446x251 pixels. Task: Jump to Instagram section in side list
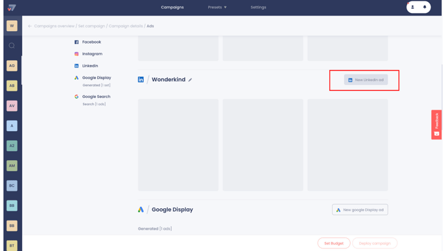click(88, 54)
